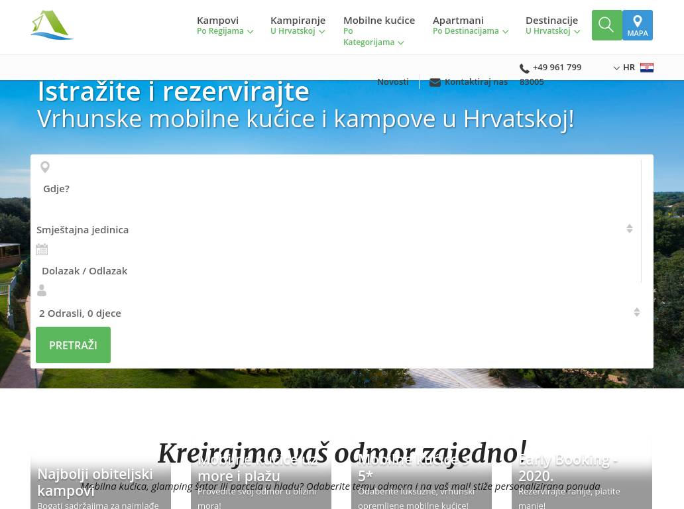Expand the Apartmani Po Destinacijama menu
Screen dimensions: 684x509
click(470, 25)
